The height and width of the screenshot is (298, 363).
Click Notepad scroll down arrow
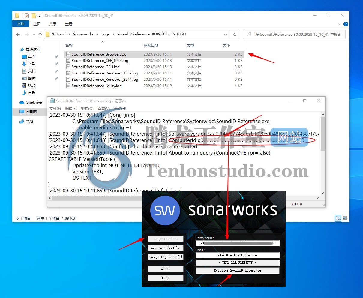(x=323, y=193)
